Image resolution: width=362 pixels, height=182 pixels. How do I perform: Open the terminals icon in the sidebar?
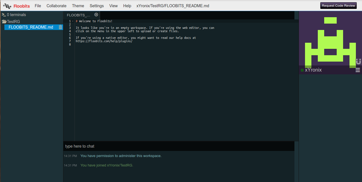(4, 15)
